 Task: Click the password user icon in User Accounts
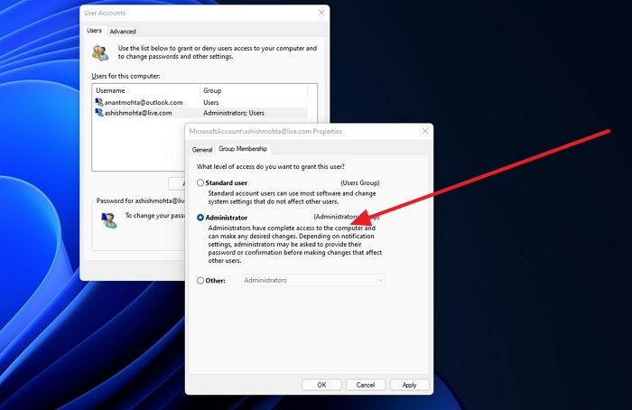pos(109,220)
